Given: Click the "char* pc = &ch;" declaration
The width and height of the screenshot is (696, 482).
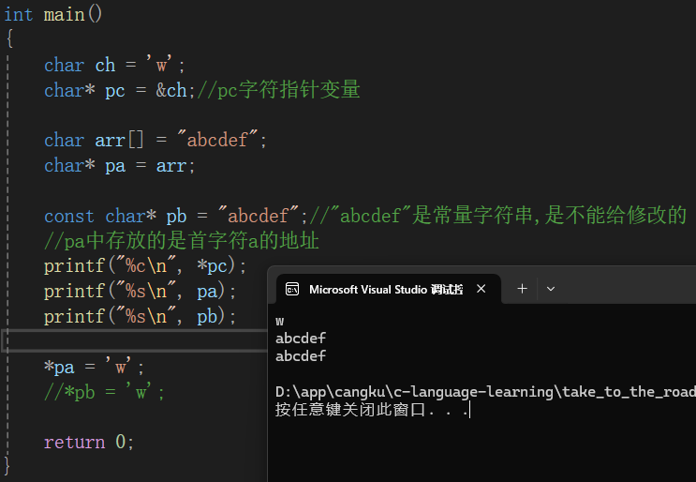Looking at the screenshot, I should pyautogui.click(x=119, y=90).
